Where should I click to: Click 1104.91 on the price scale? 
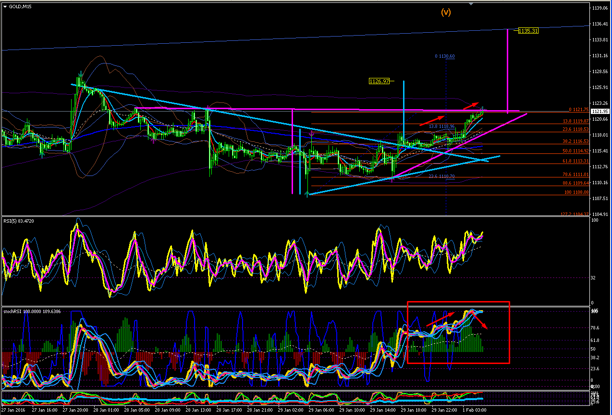(x=600, y=214)
